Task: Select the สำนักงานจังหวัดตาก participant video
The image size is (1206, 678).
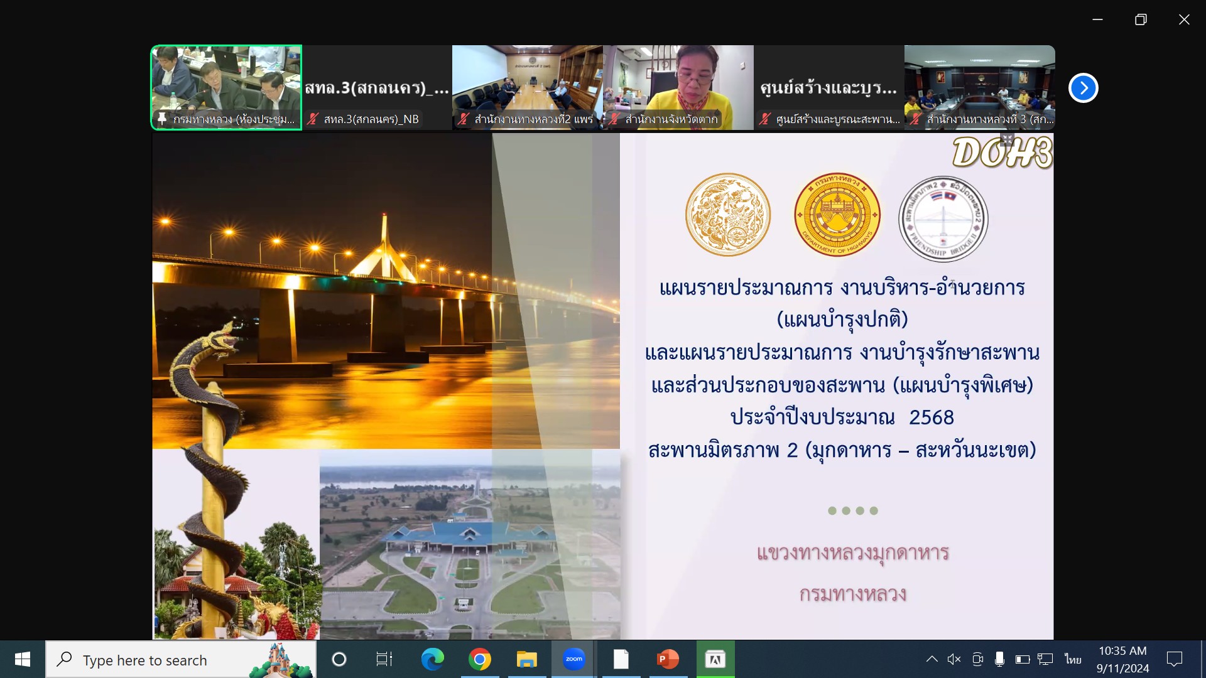Action: click(x=678, y=87)
